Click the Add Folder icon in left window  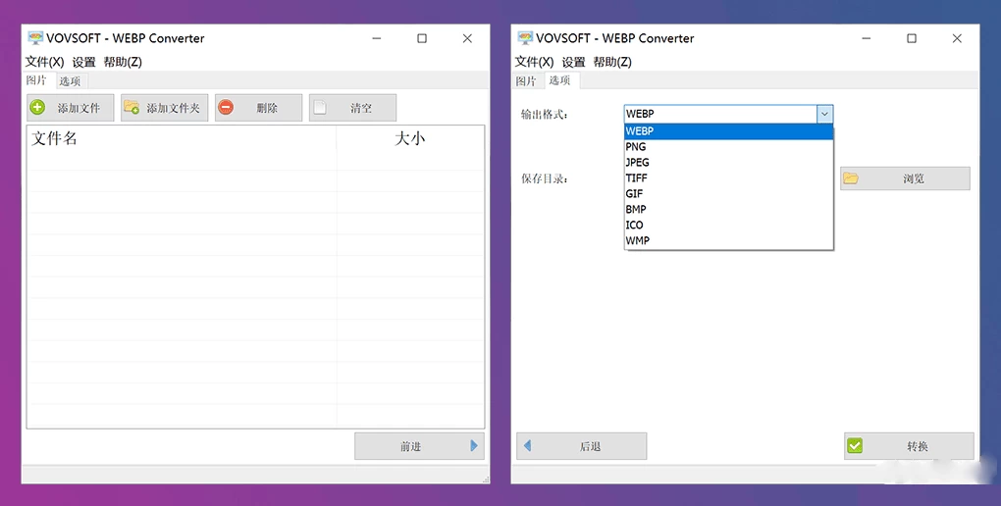pyautogui.click(x=132, y=107)
